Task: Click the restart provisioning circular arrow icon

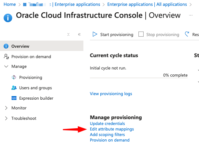Action: 187,34
